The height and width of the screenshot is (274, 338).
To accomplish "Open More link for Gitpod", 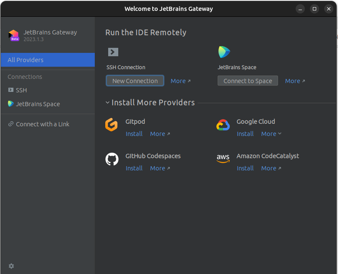I will coord(160,134).
